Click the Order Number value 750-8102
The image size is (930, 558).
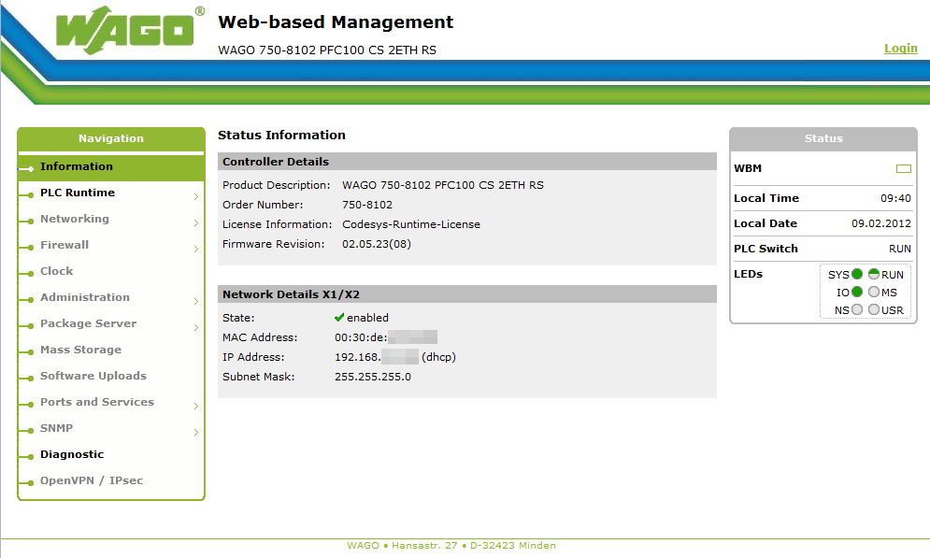coord(367,205)
